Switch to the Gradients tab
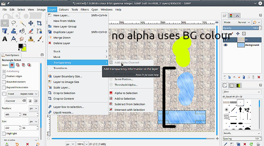Viewport: 264px width, 146px height. pos(238,85)
